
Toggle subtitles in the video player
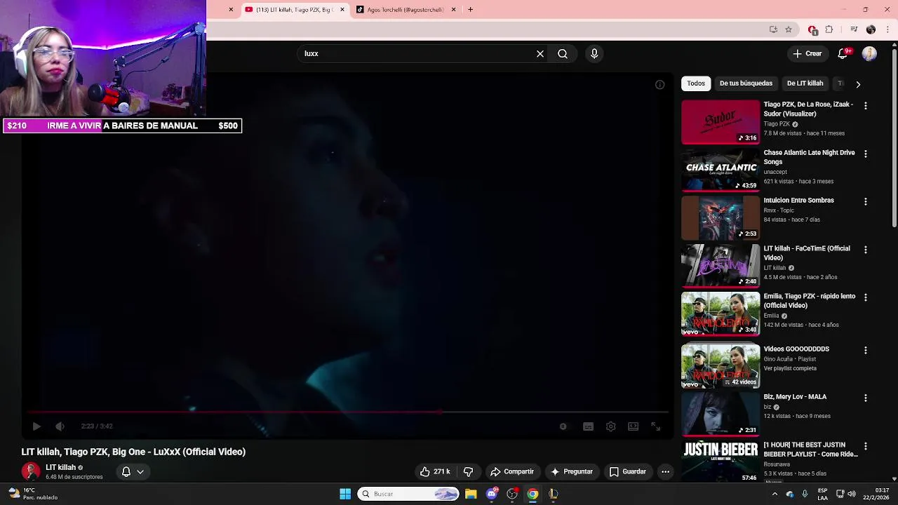pyautogui.click(x=588, y=426)
